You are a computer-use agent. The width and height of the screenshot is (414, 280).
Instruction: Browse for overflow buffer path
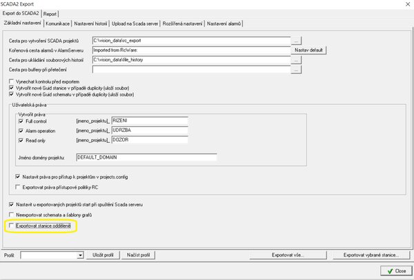[297, 70]
